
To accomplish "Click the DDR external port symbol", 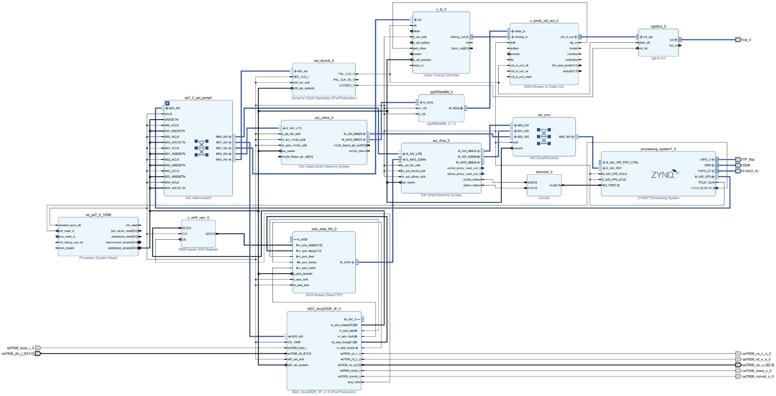I will pyautogui.click(x=738, y=165).
